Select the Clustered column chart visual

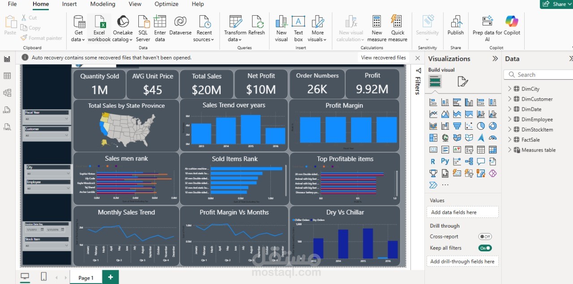coord(469,102)
